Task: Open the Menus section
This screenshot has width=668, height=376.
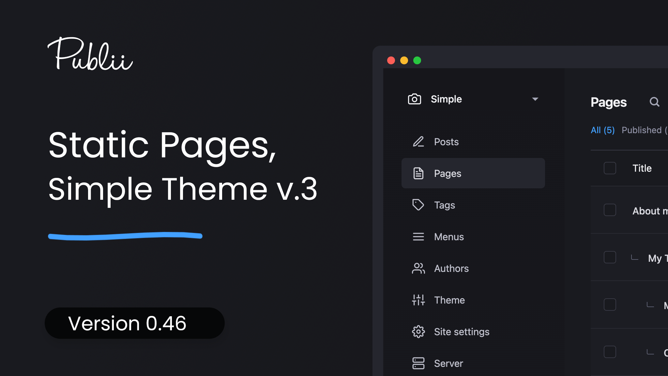Action: coord(449,237)
